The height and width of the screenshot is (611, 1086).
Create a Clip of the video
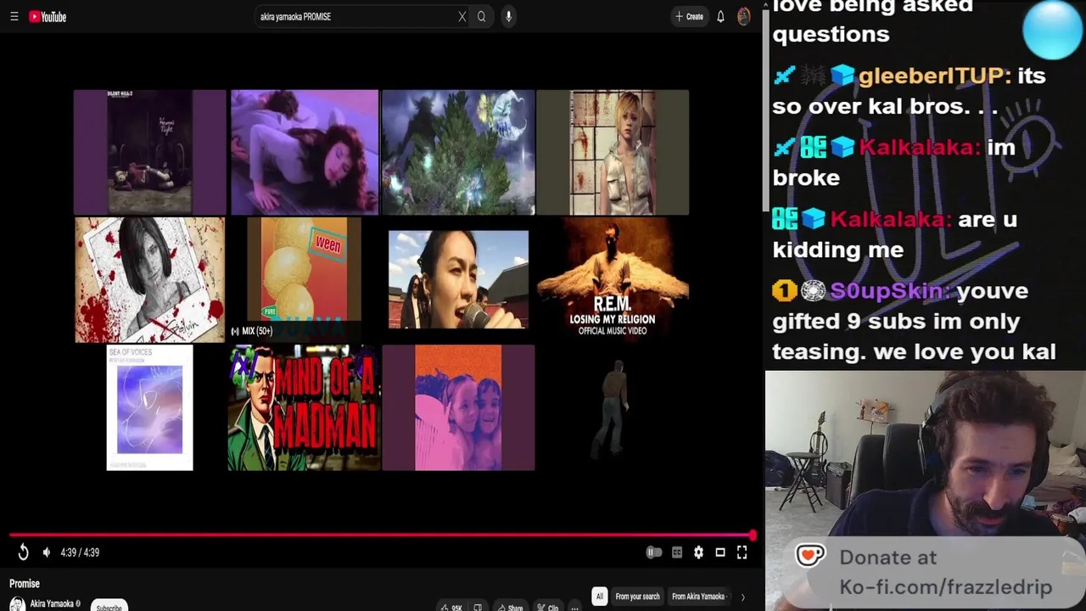click(547, 607)
